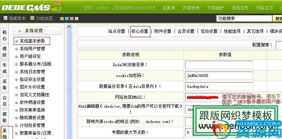282x139 pixels.
Task: Switch to 性能选项 tab
Action: click(232, 31)
